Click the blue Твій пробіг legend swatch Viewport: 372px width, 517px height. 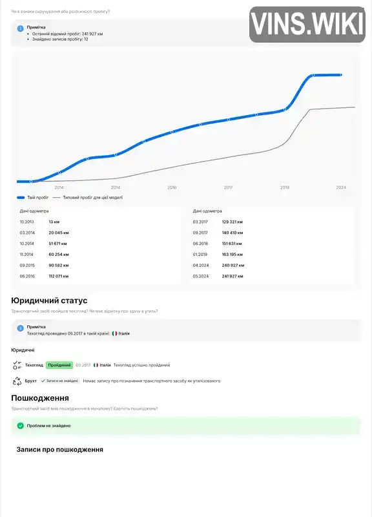pos(21,198)
